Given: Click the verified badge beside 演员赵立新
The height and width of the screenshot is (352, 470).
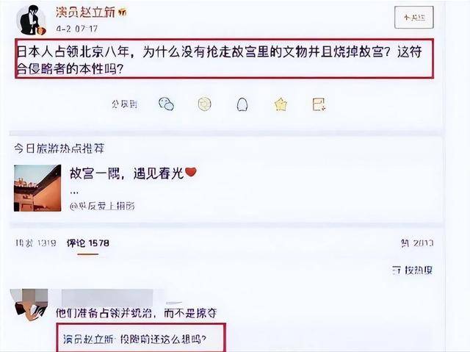Looking at the screenshot, I should (123, 12).
